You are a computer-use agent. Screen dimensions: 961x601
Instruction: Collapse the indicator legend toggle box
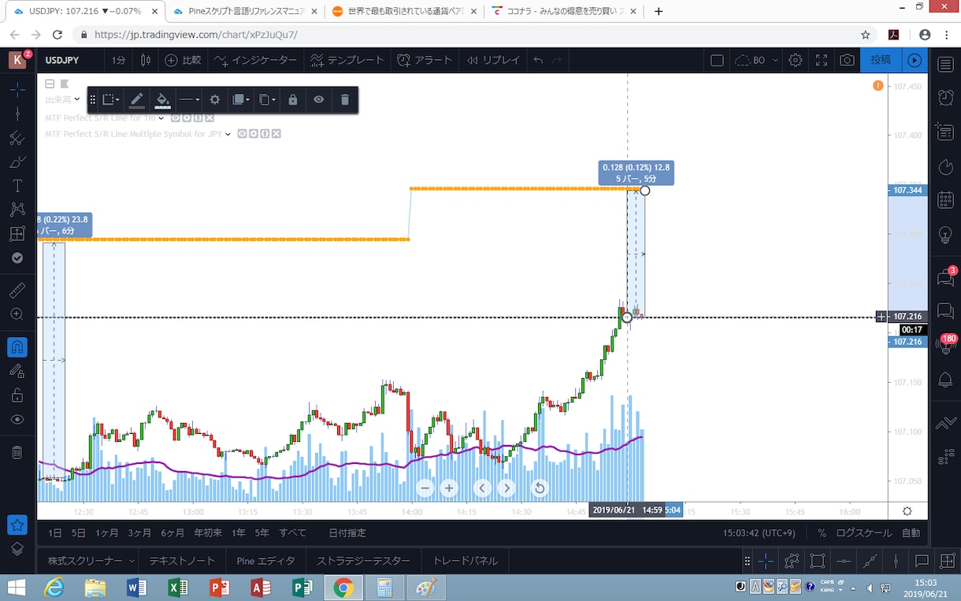pyautogui.click(x=50, y=83)
